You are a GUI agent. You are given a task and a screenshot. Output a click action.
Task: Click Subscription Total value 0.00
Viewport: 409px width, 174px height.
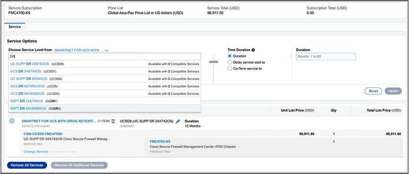[310, 13]
